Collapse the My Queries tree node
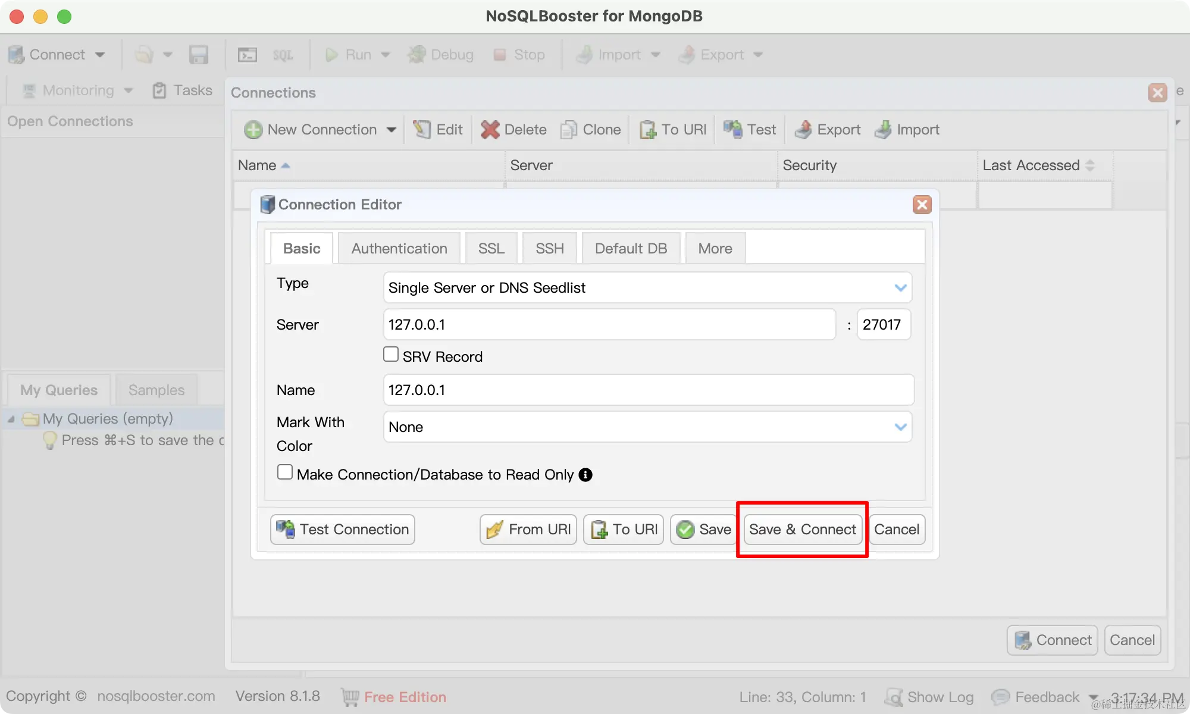The image size is (1190, 714). (x=11, y=419)
